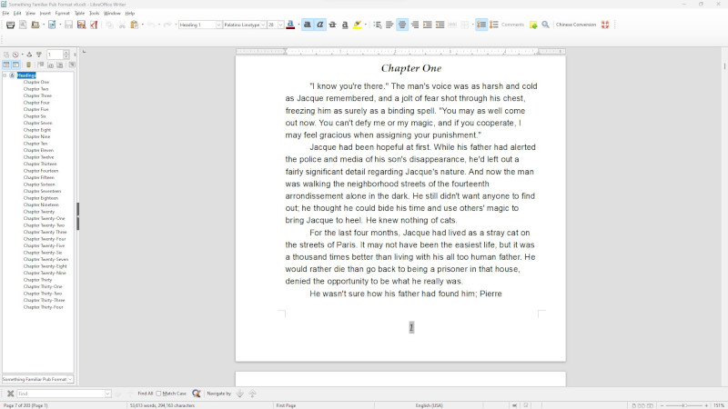The image size is (728, 409).
Task: Select Chapter Ten in the Navigator
Action: point(35,144)
